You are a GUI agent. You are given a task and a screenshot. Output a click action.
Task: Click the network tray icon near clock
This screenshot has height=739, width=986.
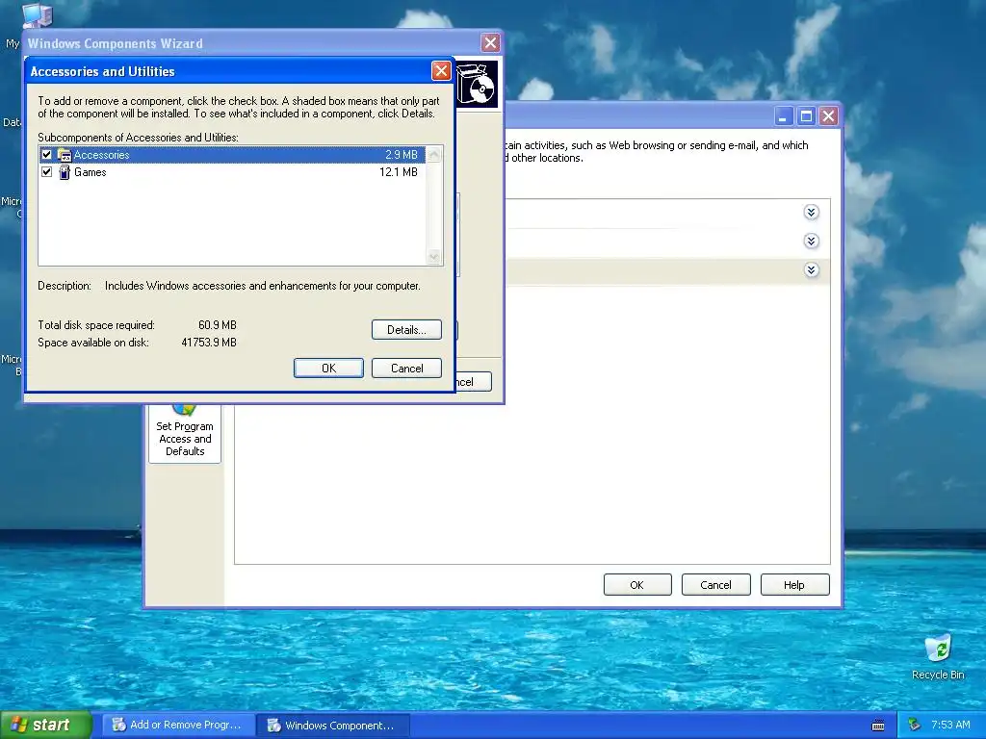click(x=914, y=726)
